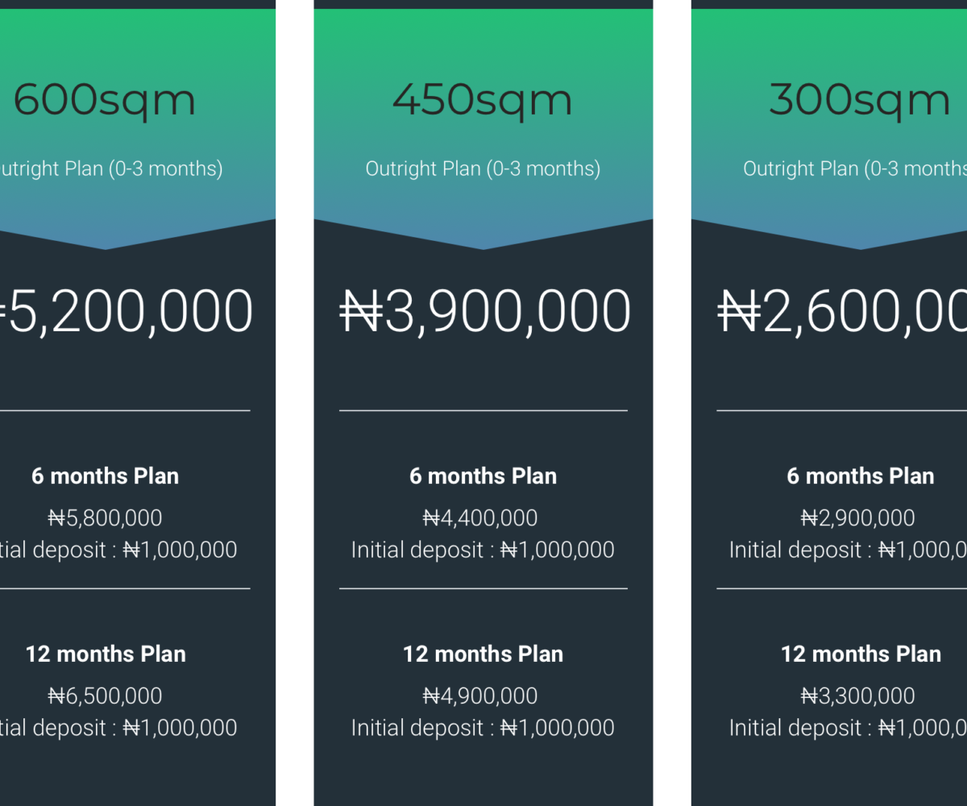
Task: Click the ₦2,600,000 outright price
Action: [x=842, y=313]
